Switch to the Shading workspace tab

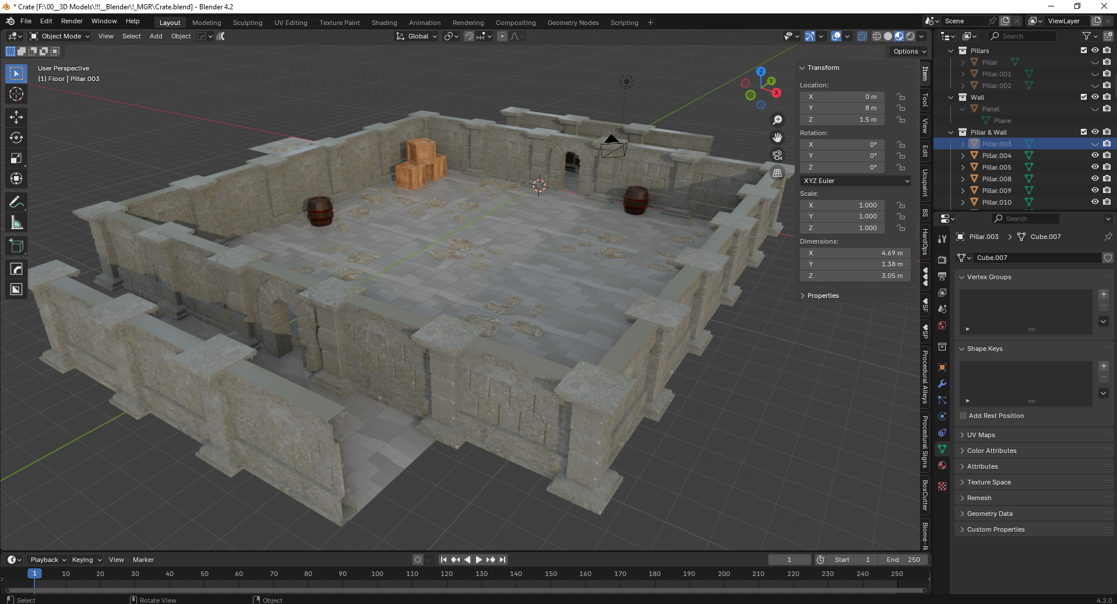(x=384, y=23)
